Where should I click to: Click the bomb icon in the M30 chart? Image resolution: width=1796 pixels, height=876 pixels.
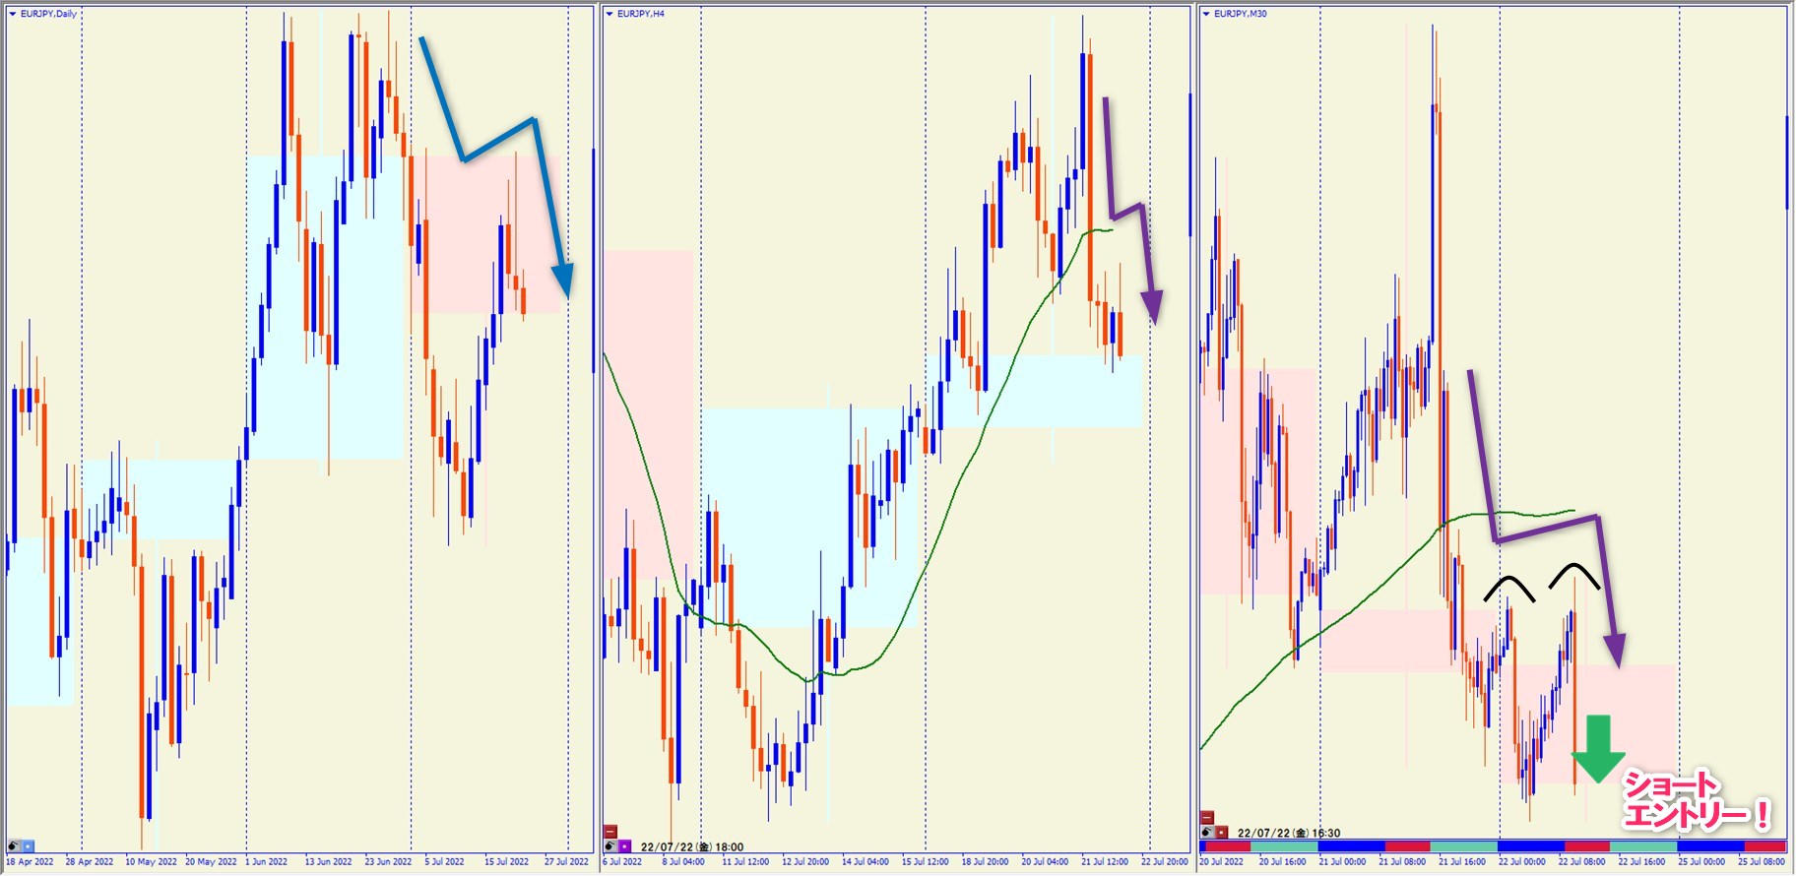click(x=1207, y=833)
